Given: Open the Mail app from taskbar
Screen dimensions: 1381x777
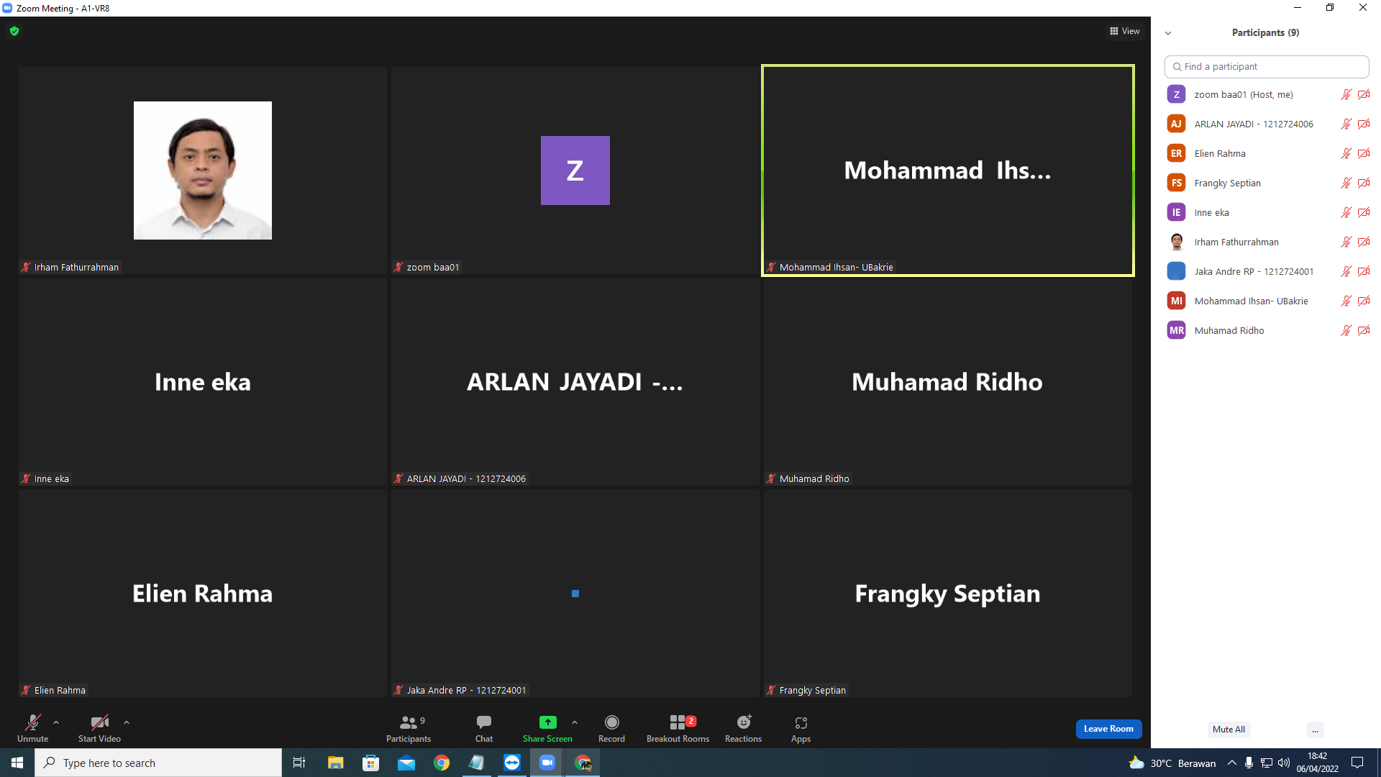Looking at the screenshot, I should 406,763.
